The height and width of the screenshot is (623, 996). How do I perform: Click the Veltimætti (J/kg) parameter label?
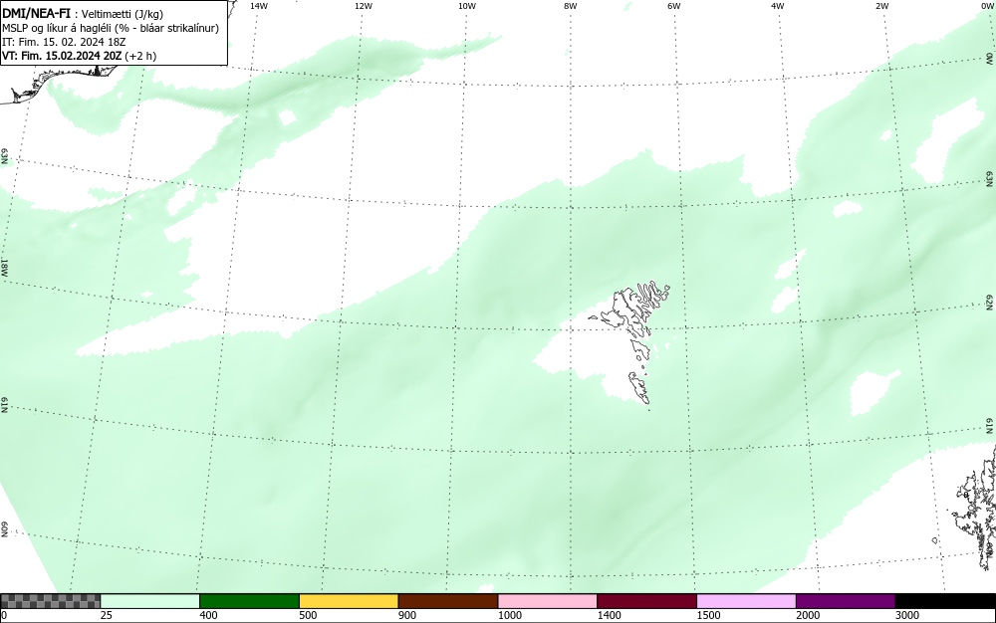123,14
